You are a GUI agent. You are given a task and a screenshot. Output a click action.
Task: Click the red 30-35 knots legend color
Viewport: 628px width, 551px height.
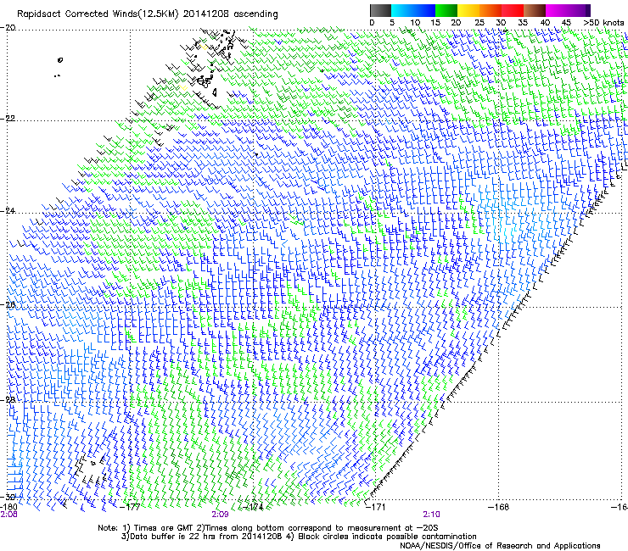click(x=513, y=10)
